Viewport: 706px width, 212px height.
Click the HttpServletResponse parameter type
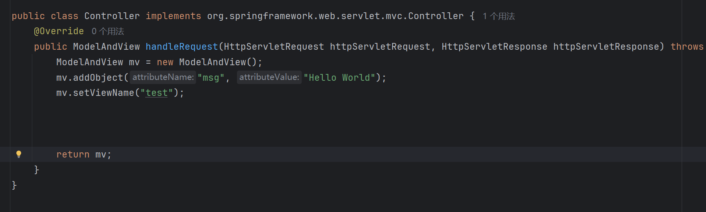[494, 47]
